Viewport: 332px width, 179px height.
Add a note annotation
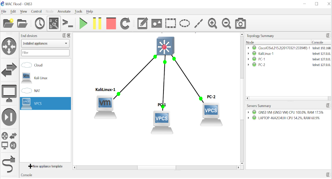pyautogui.click(x=142, y=23)
